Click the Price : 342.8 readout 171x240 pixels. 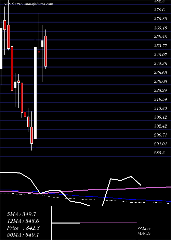23,228
